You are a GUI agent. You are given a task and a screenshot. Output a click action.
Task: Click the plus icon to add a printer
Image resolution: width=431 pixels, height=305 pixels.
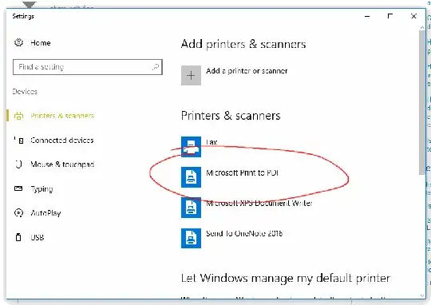pyautogui.click(x=191, y=75)
